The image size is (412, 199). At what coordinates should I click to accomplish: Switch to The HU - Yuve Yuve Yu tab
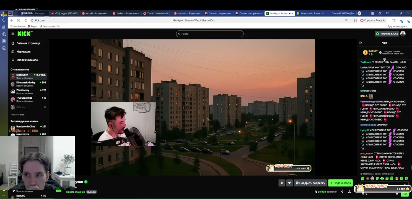point(157,13)
